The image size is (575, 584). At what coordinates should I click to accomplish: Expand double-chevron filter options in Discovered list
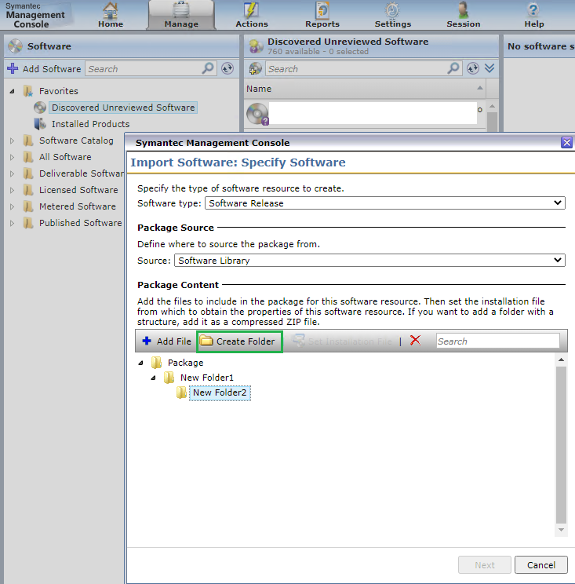pos(489,68)
